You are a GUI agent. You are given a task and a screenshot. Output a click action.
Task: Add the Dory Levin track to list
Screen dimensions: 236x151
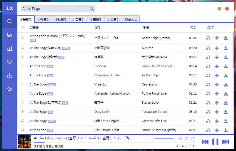(x=217, y=112)
